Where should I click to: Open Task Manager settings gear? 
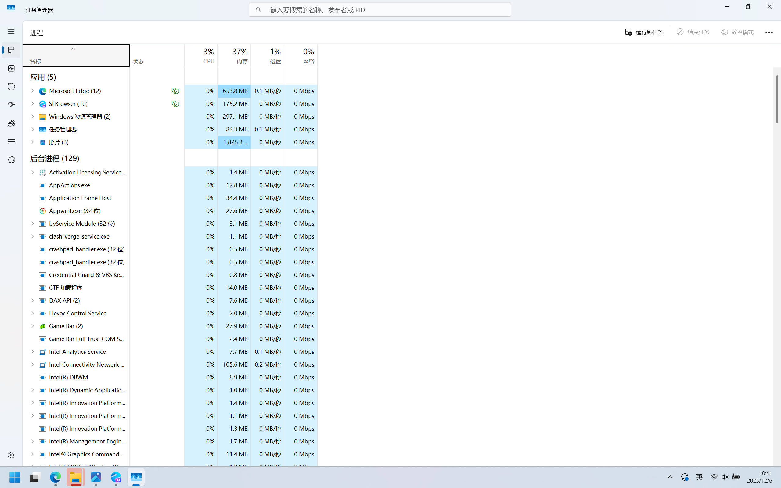(11, 455)
